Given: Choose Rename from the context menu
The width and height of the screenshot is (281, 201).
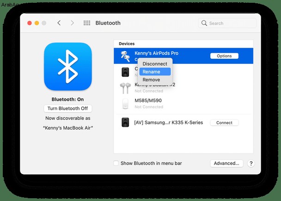Looking at the screenshot, I should (155, 72).
